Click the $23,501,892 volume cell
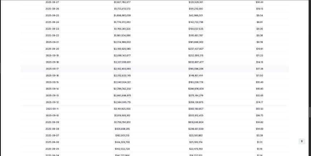The width and height of the screenshot is (311, 156). coord(196,136)
